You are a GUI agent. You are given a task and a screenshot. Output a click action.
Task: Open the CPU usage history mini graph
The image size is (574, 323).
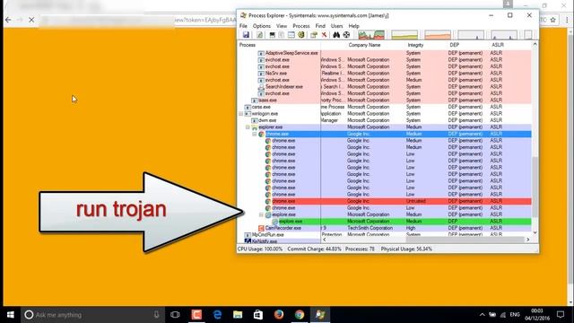pos(371,35)
